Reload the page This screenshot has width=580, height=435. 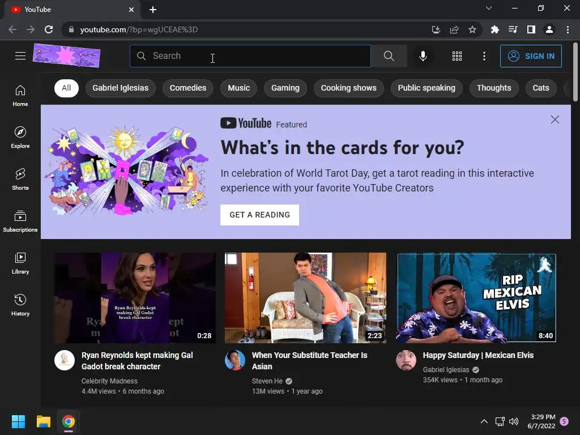[x=49, y=29]
